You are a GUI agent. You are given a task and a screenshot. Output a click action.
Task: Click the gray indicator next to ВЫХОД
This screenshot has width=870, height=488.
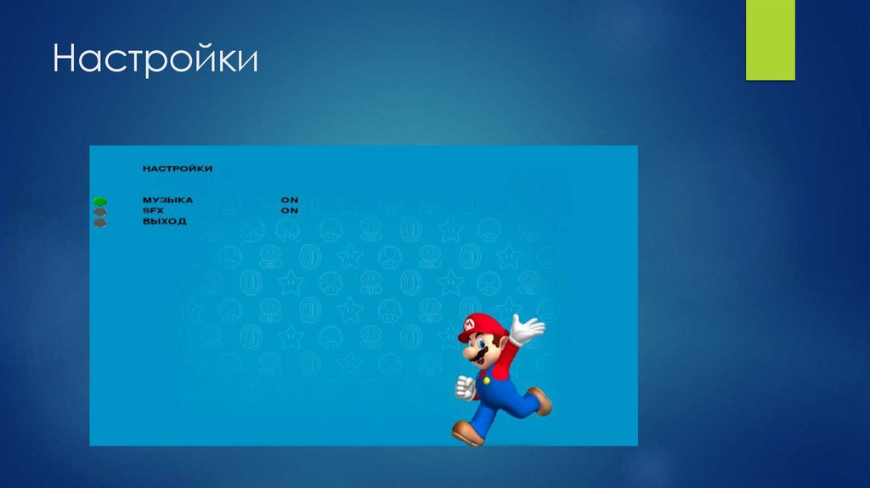(x=100, y=224)
